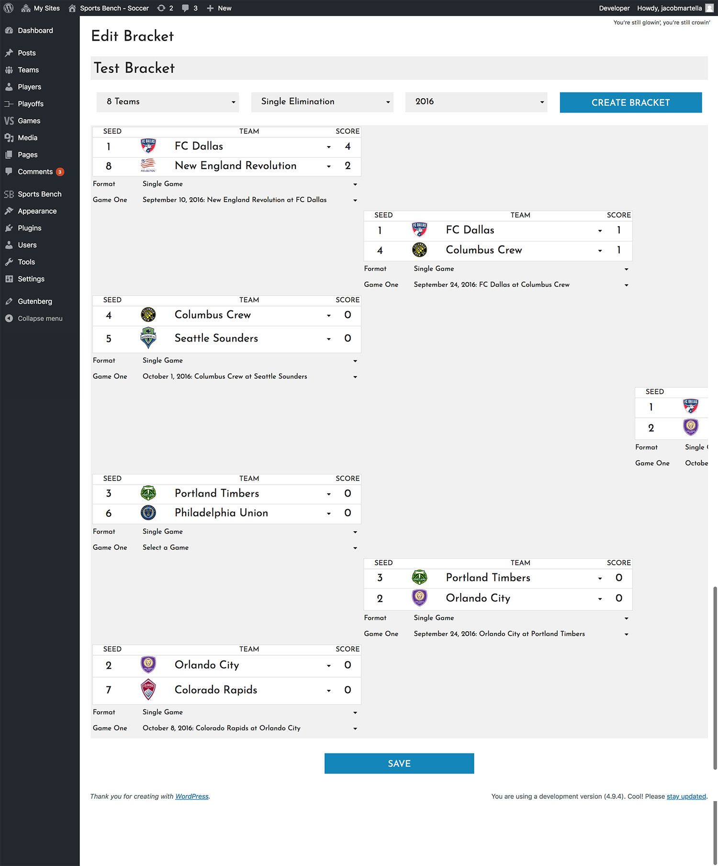Image resolution: width=718 pixels, height=866 pixels.
Task: Click the CREATE BRACKET button
Action: coord(630,103)
